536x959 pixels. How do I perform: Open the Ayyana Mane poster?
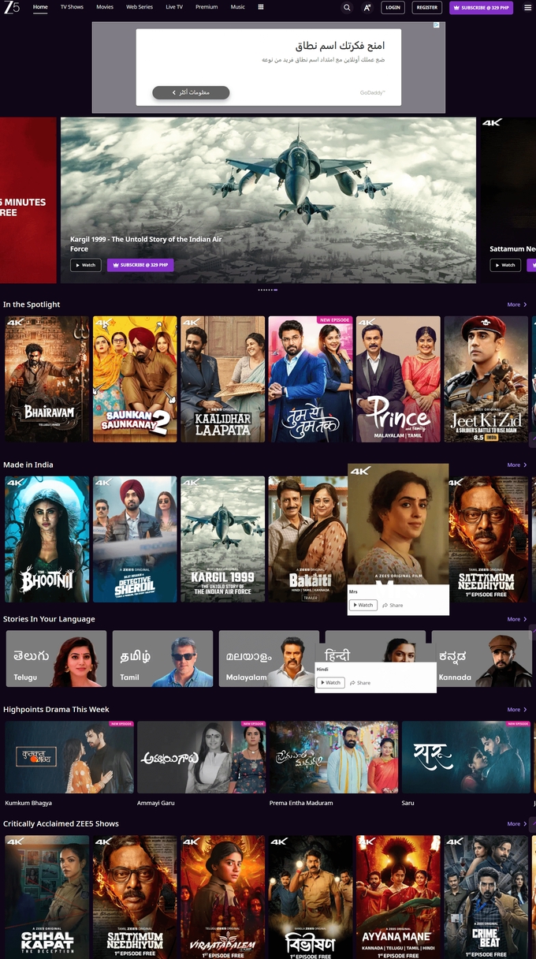pos(398,897)
